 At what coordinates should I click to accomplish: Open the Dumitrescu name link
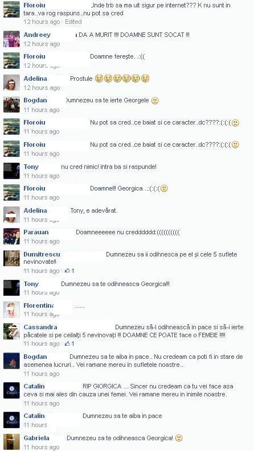click(42, 254)
